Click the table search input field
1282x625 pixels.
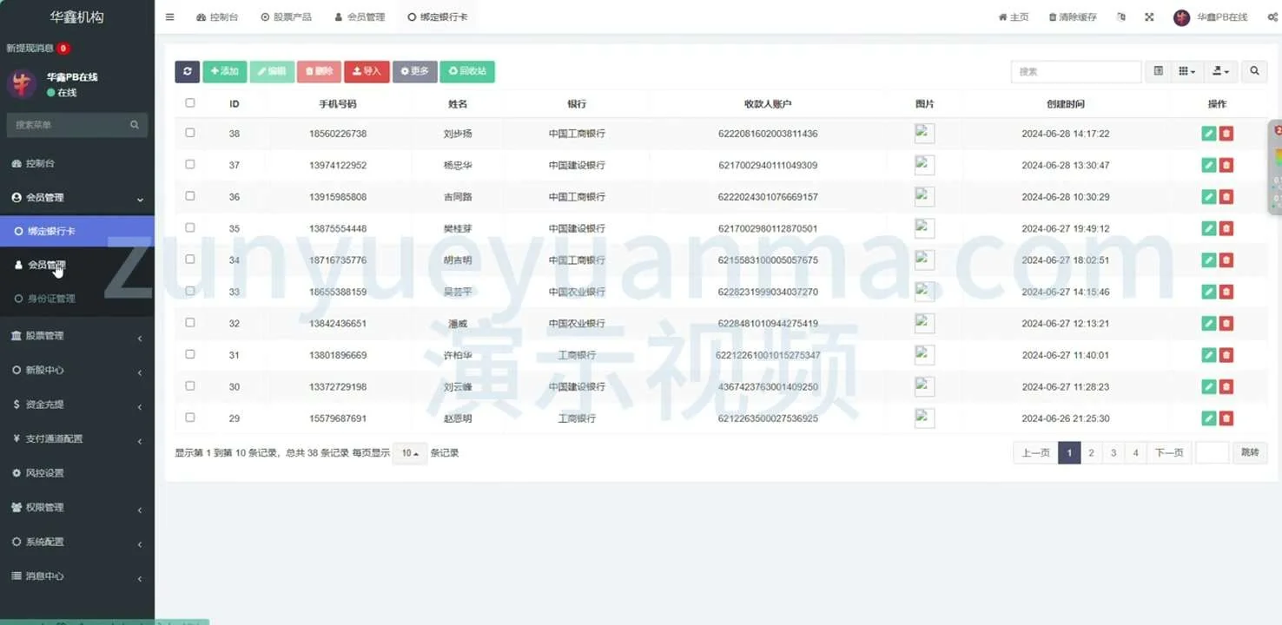click(1075, 71)
